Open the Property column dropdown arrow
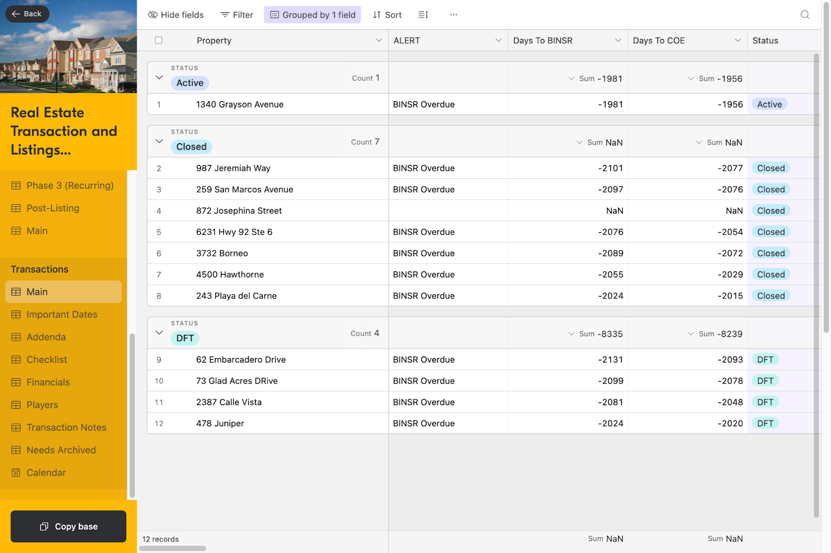The width and height of the screenshot is (831, 553). pyautogui.click(x=379, y=41)
